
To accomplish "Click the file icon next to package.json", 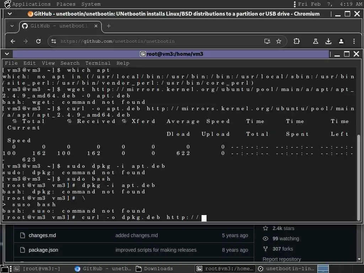I will pyautogui.click(x=22, y=250).
